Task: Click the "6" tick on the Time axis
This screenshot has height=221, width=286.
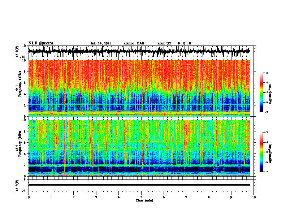Action: point(164,197)
